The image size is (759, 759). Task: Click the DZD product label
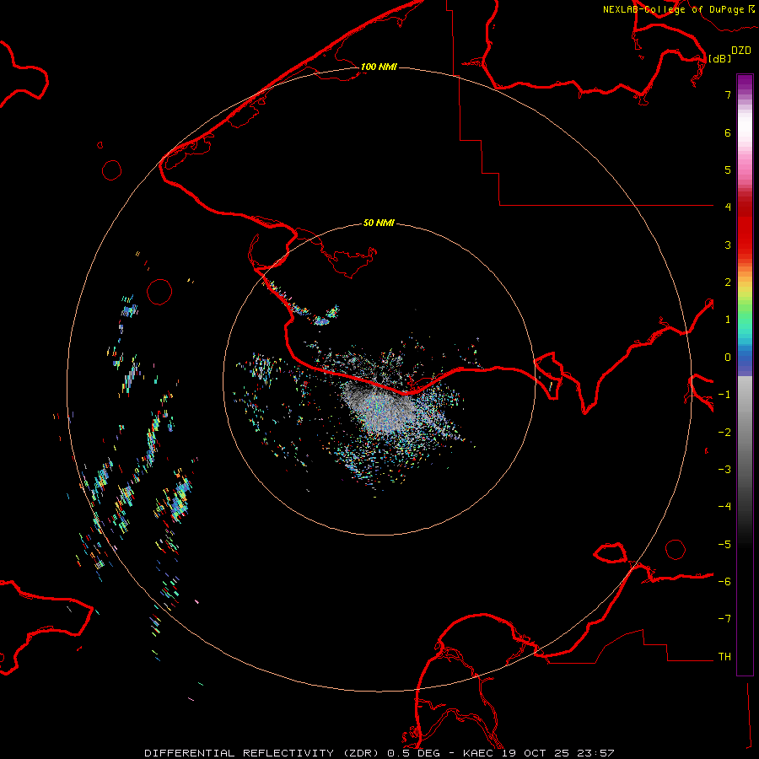[x=741, y=50]
